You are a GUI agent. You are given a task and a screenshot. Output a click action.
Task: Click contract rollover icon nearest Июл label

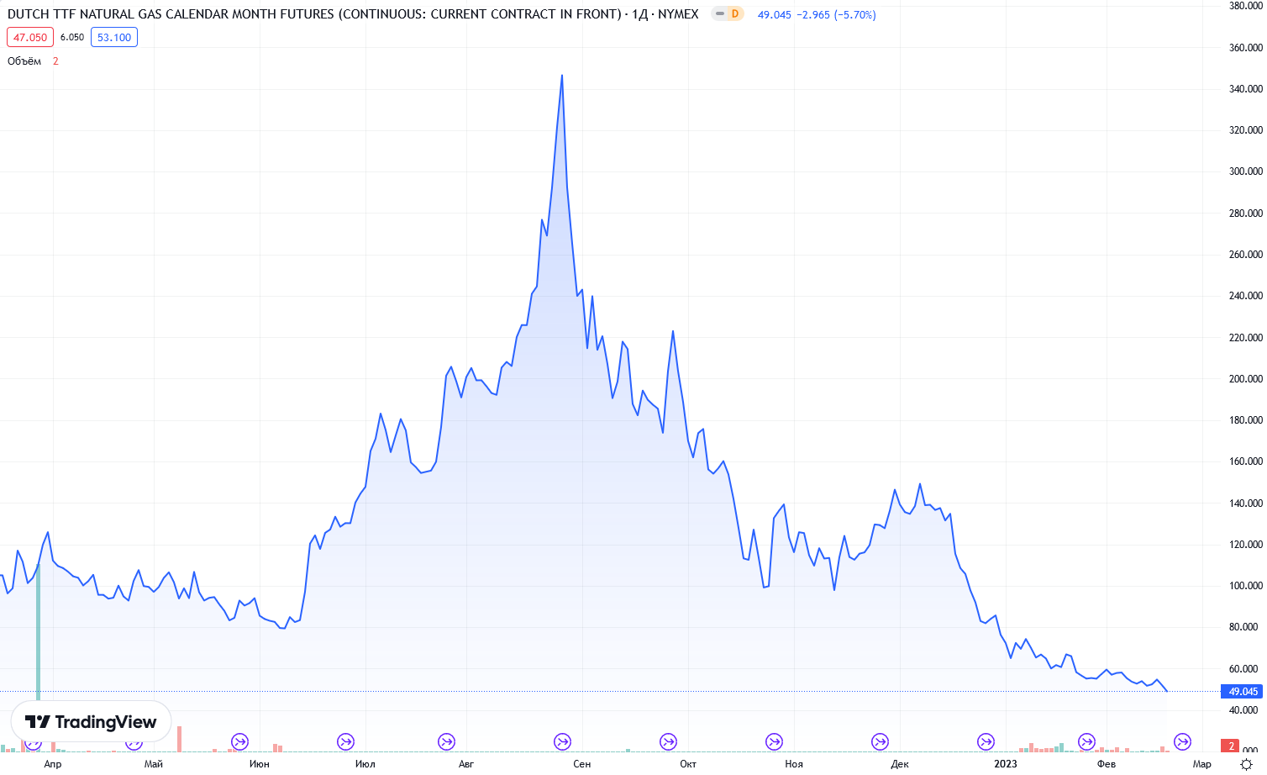346,741
